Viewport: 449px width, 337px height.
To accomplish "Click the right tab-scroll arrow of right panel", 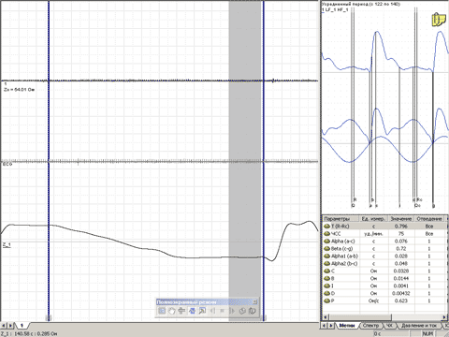I will point(331,326).
